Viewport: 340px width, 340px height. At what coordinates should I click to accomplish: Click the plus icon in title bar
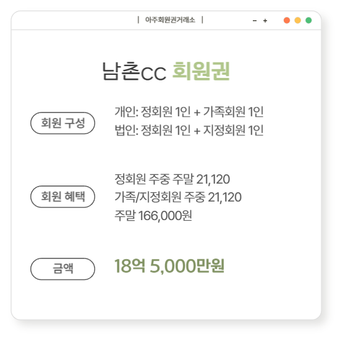point(265,21)
